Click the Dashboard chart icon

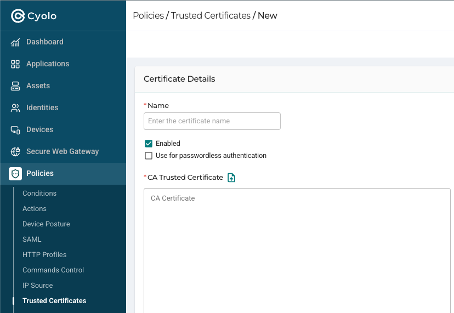(15, 42)
